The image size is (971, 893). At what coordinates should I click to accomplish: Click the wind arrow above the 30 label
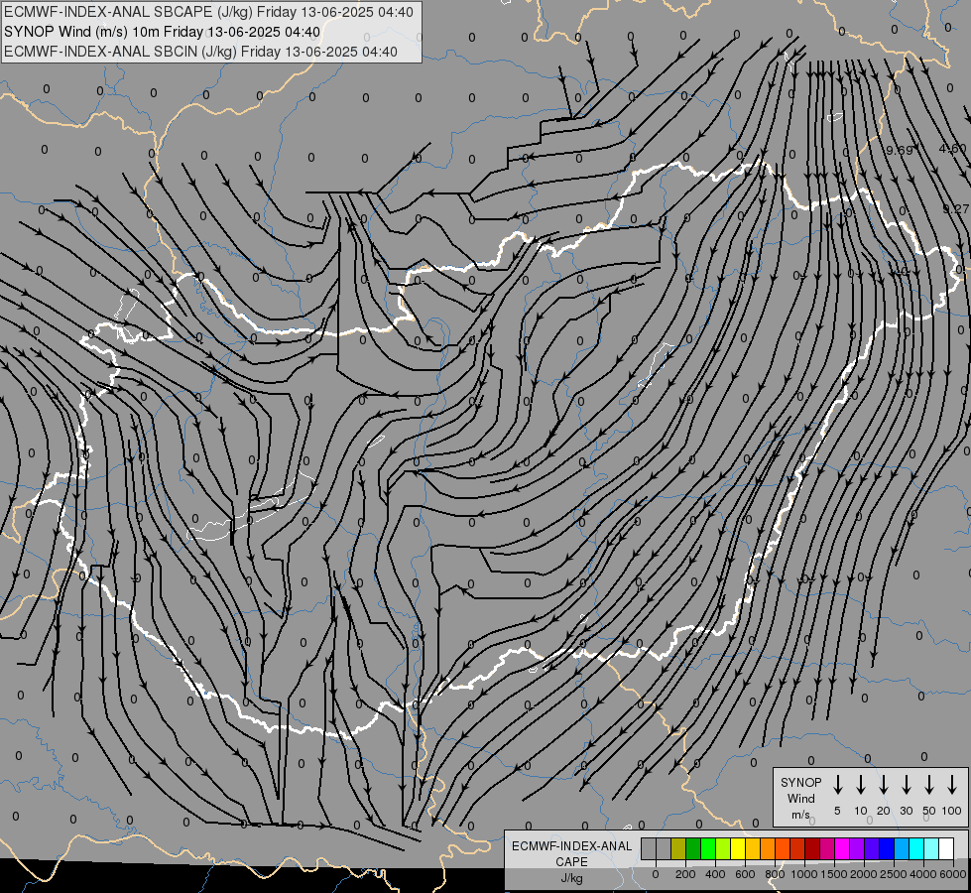[907, 785]
